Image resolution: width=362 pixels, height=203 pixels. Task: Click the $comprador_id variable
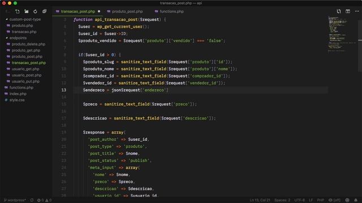pos(98,76)
